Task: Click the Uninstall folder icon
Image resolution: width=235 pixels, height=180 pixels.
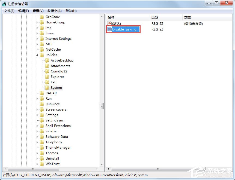Action: [42, 158]
